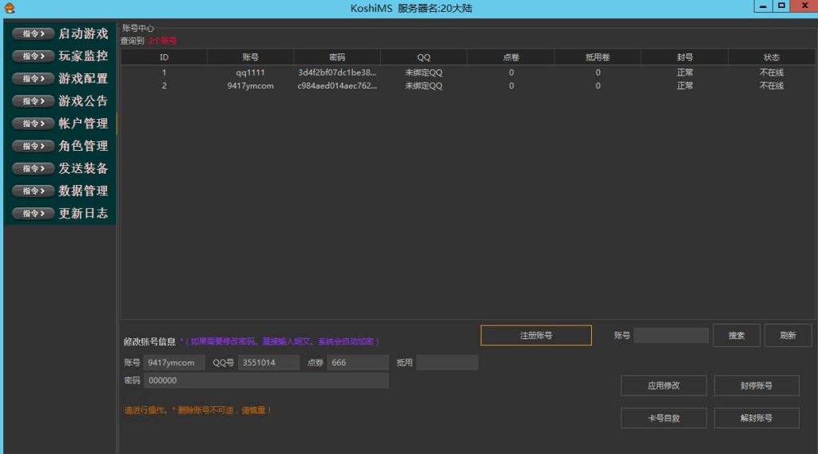This screenshot has width=818, height=454.
Task: Click the 应用修改 button
Action: coord(664,385)
